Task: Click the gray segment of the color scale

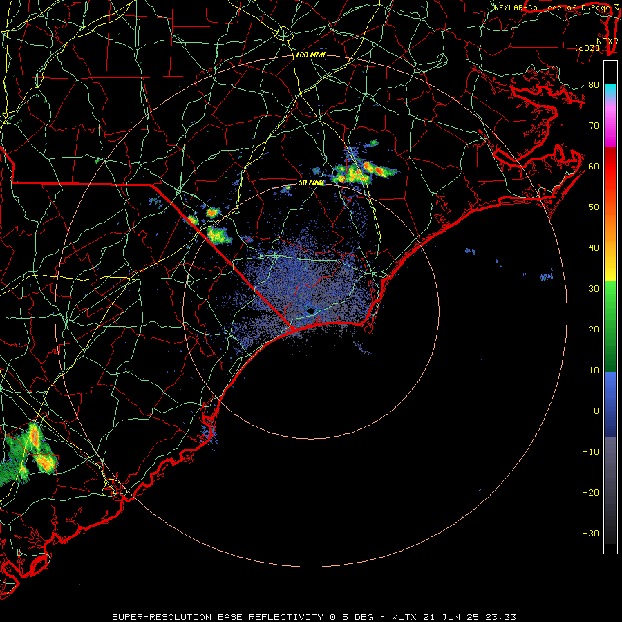Action: tap(610, 468)
